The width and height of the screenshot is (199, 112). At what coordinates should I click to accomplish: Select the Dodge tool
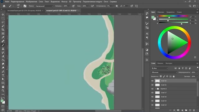point(3,68)
